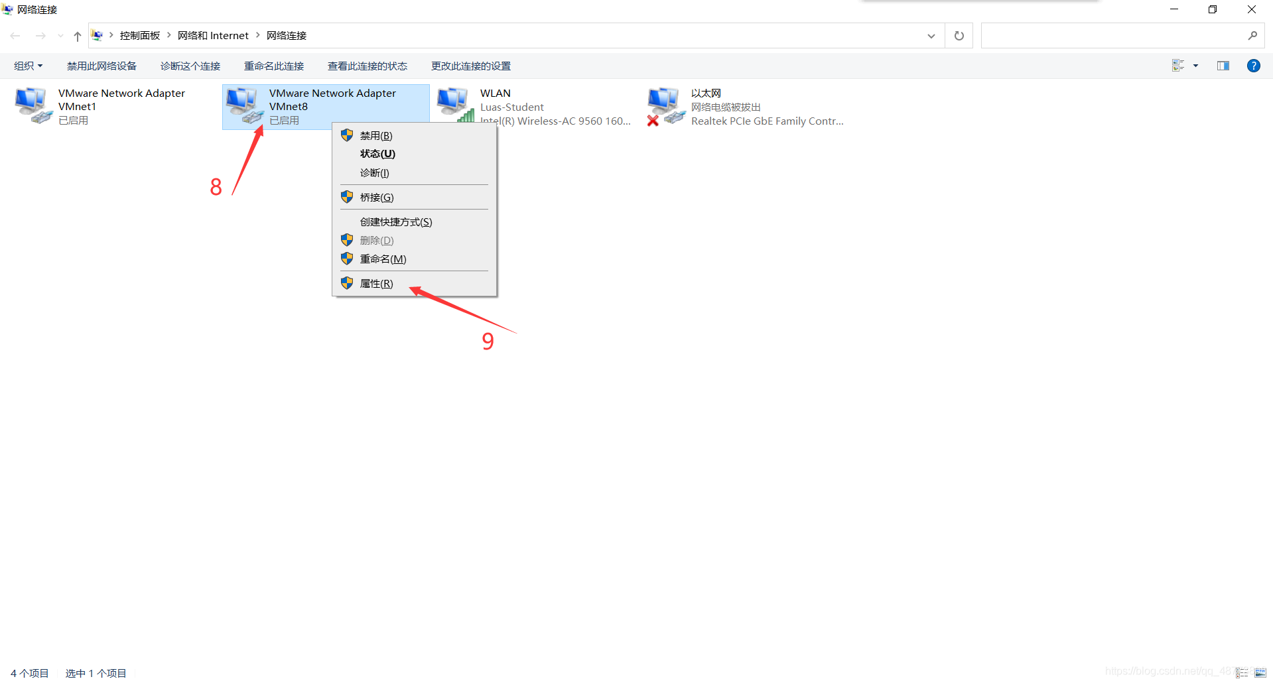Click the Intel(R) Wireless-AC 9560 text
Viewport: 1273px width, 683px height.
coord(555,121)
